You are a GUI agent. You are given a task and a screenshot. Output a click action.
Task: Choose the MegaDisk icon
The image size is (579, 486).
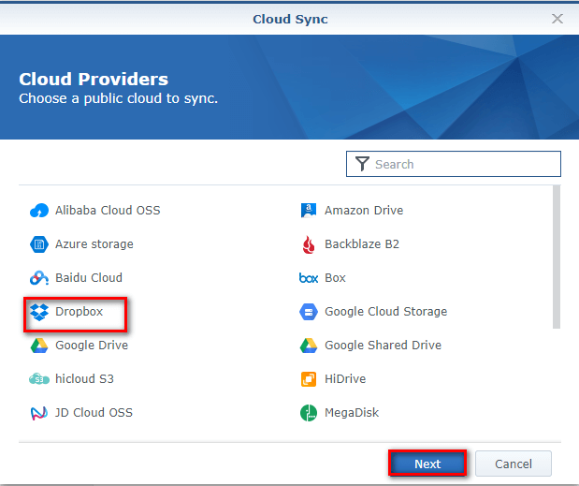pyautogui.click(x=309, y=413)
